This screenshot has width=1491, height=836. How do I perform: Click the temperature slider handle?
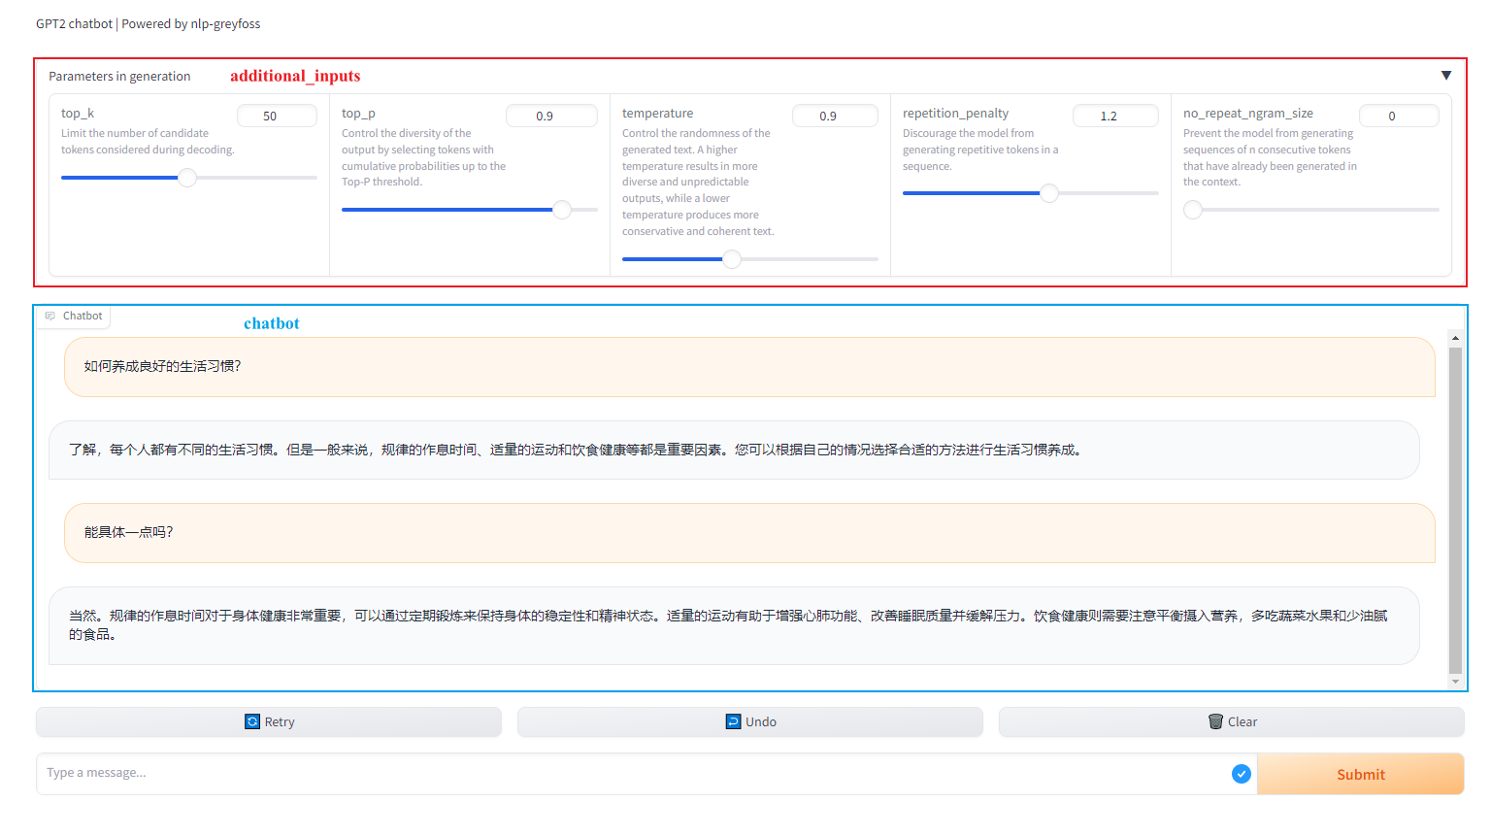[x=732, y=259]
